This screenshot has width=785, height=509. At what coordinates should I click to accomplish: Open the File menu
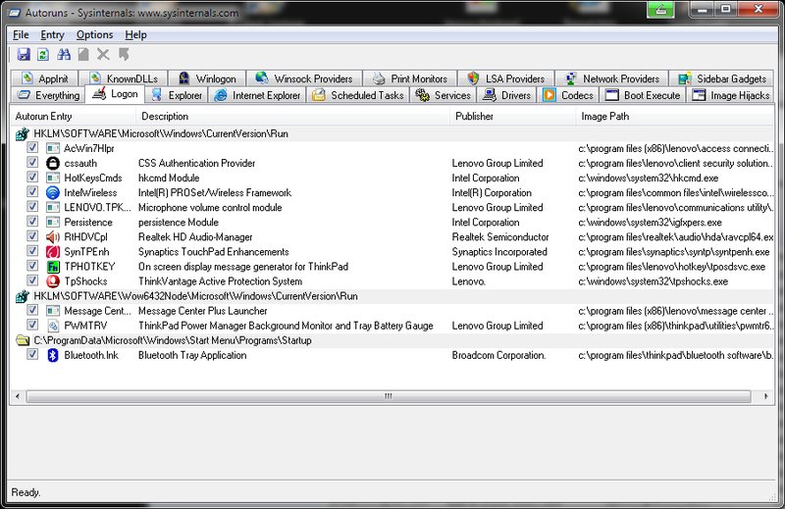pos(21,34)
